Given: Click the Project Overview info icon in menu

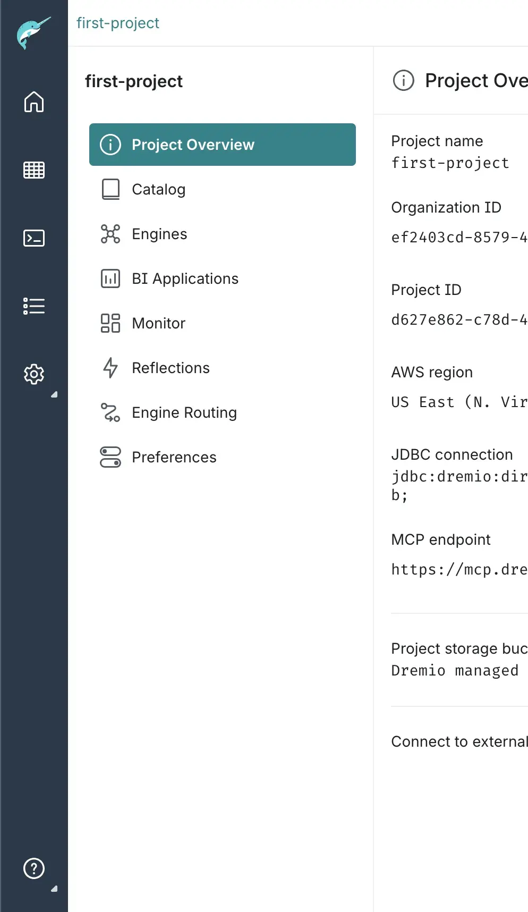Looking at the screenshot, I should pyautogui.click(x=110, y=145).
